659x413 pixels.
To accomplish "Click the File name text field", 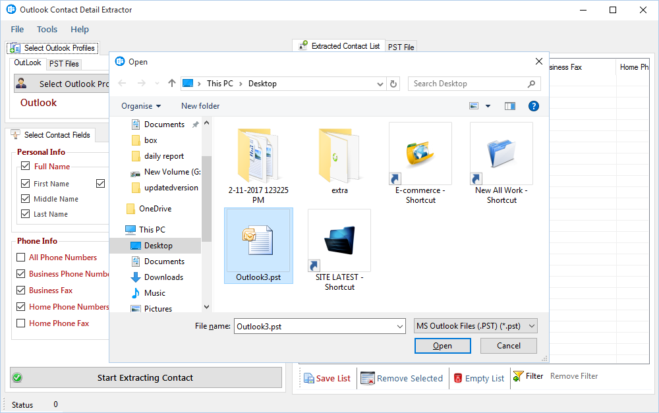I will [320, 326].
